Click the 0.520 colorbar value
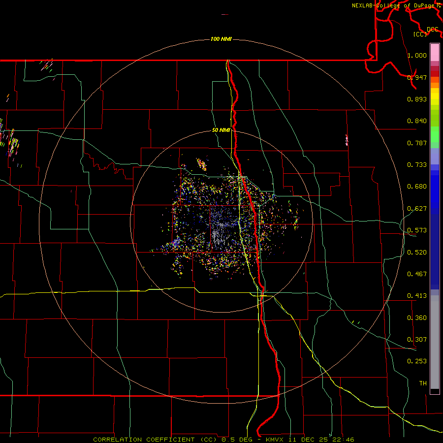Viewport: 443px width, 443px height. point(417,253)
